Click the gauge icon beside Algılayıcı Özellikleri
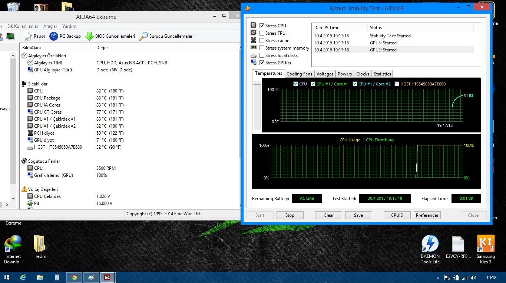 click(x=24, y=56)
